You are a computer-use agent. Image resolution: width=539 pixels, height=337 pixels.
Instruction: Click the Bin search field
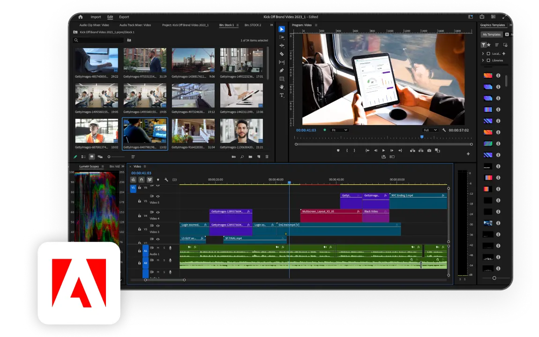click(x=98, y=40)
